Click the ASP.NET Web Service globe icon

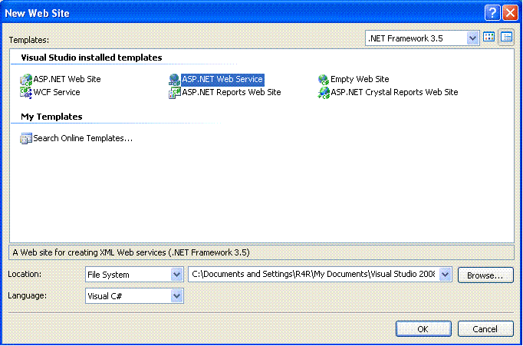pyautogui.click(x=174, y=80)
